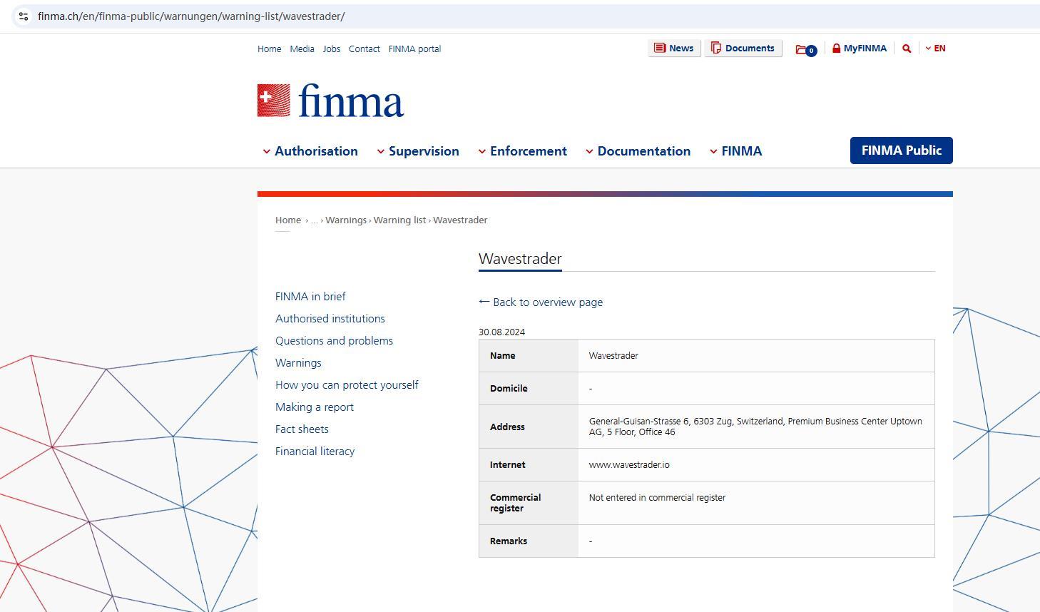Screen dimensions: 1040x612
Task: Open Authorised institutions in the sidebar
Action: pyautogui.click(x=330, y=319)
